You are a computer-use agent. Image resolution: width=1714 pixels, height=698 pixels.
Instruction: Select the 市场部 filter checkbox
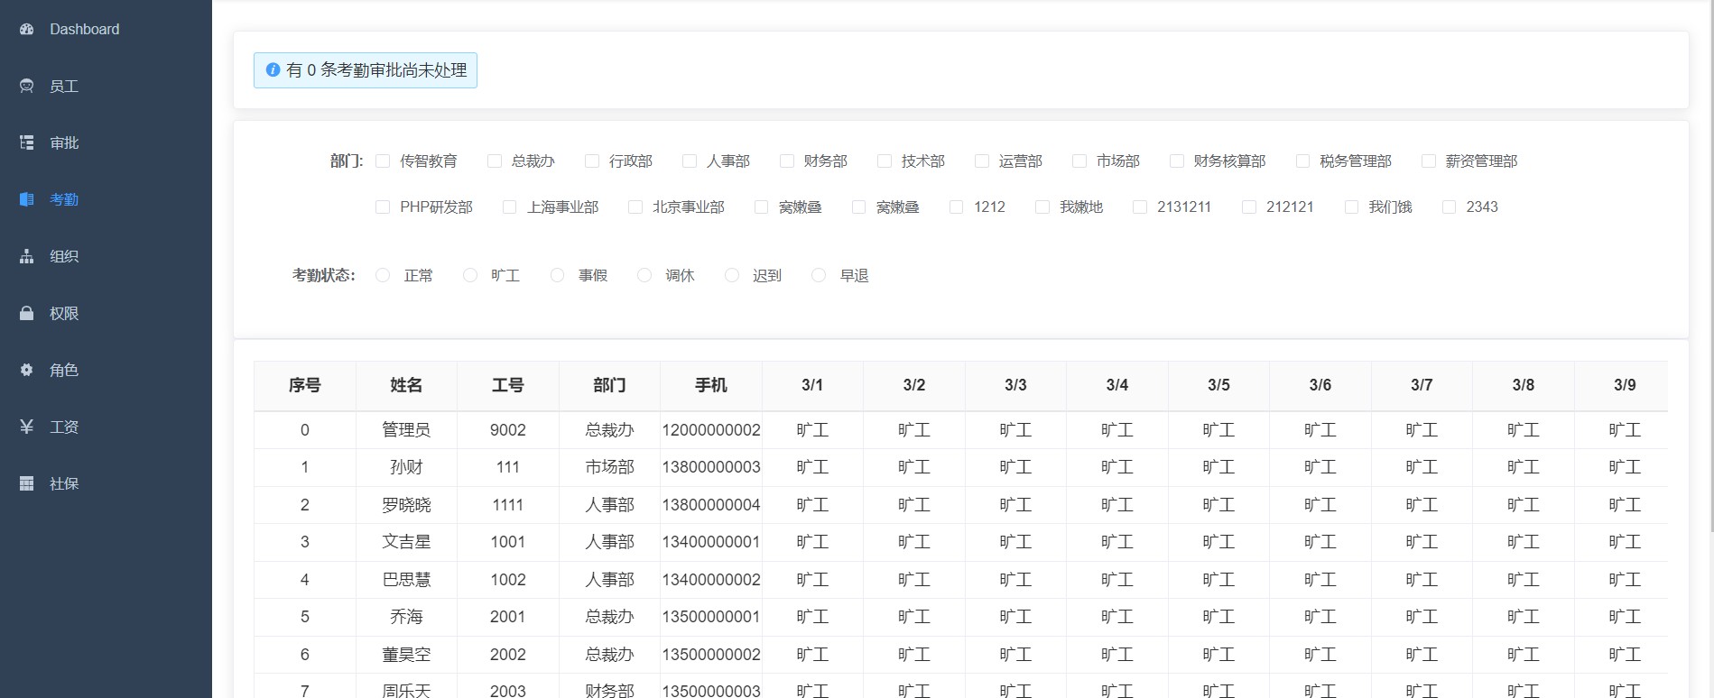(1079, 161)
